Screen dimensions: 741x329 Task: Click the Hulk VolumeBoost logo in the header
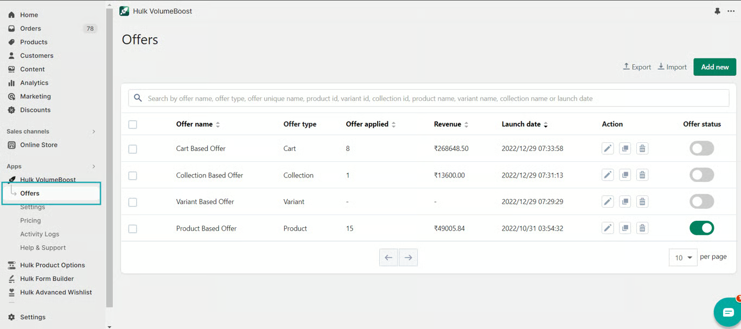click(x=124, y=11)
